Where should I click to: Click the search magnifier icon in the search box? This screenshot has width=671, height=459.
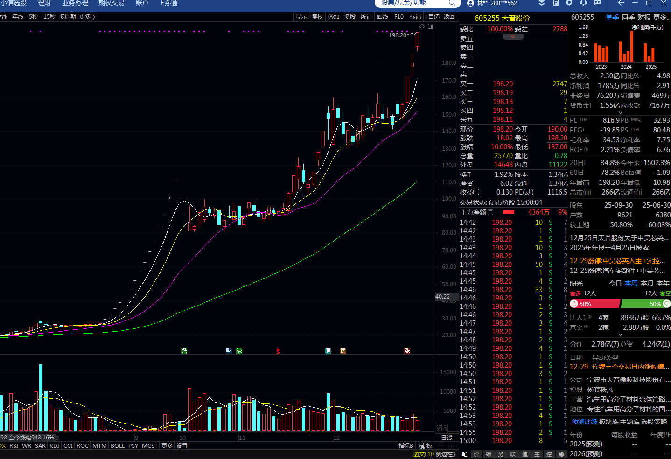(x=452, y=3)
